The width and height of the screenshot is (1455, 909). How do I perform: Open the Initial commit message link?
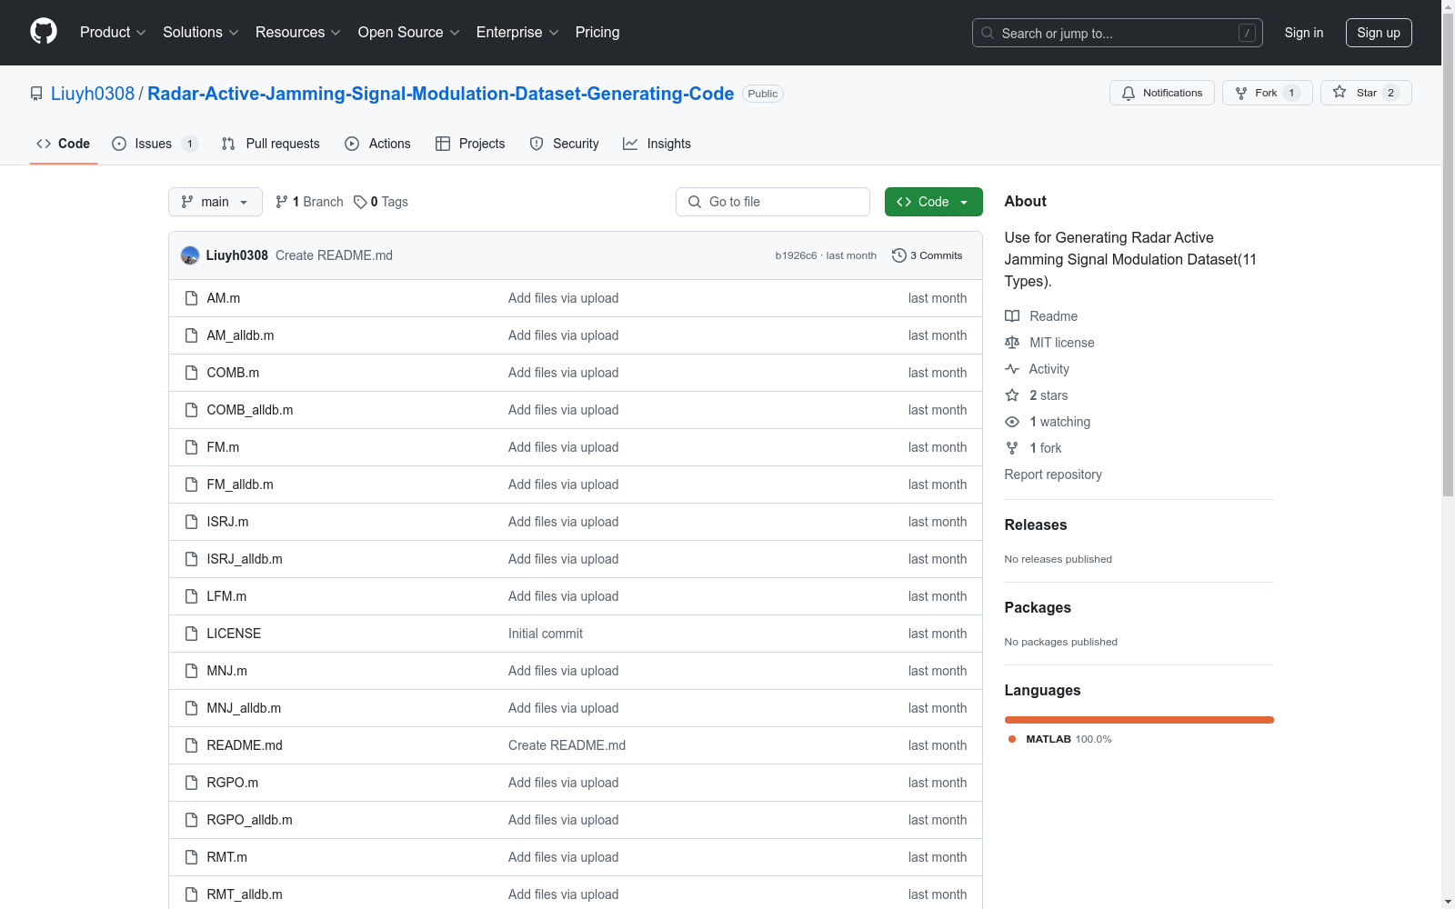[546, 634]
